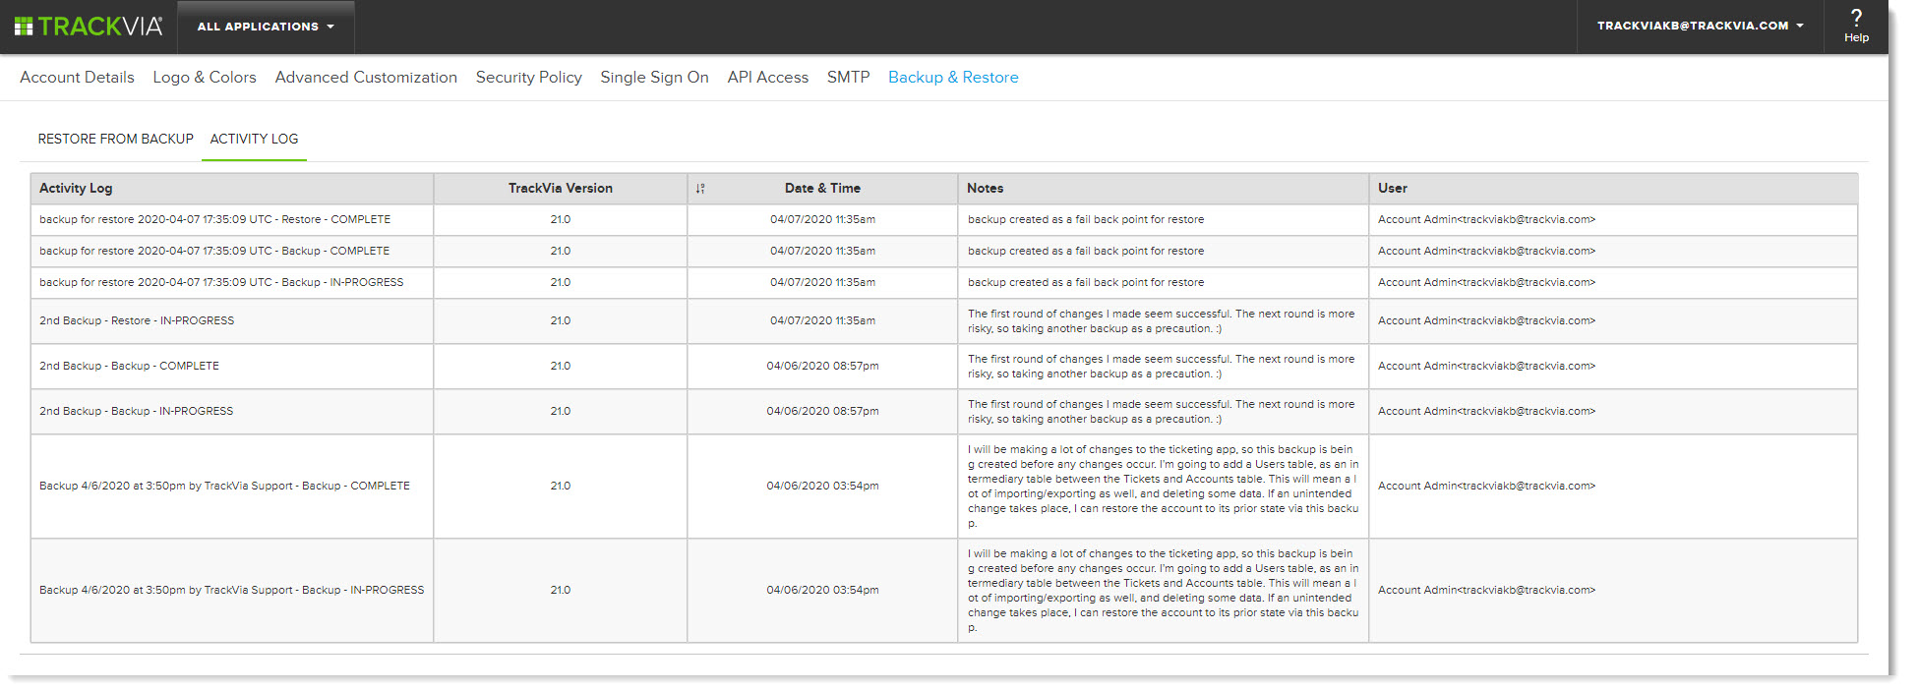This screenshot has width=1918, height=690.
Task: Click the TrackVia logo
Action: [89, 27]
